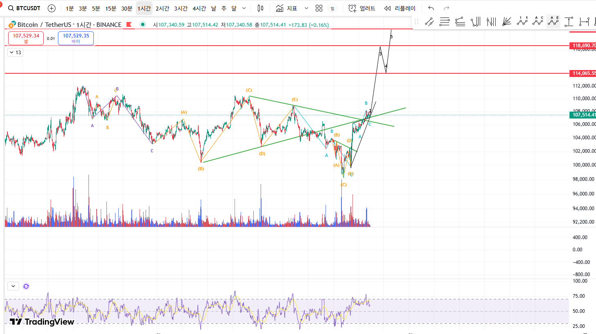Click the TradingView logo
596x334 pixels.
(x=42, y=322)
